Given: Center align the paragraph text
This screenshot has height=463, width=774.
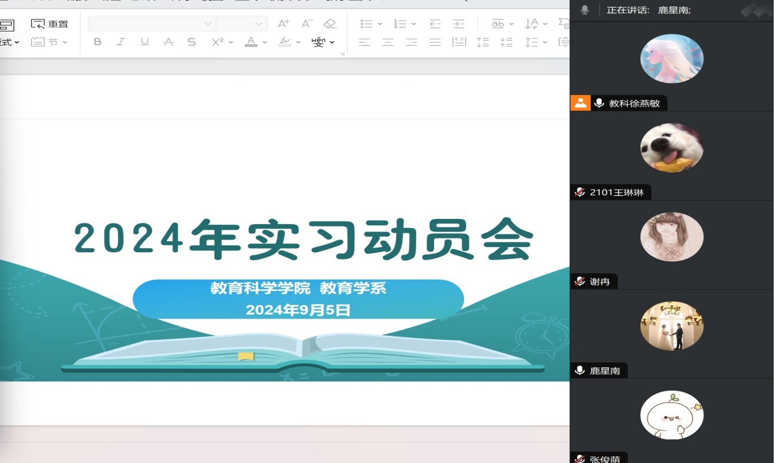Looking at the screenshot, I should click(388, 42).
